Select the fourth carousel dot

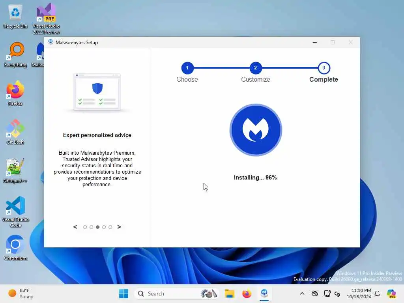pos(104,227)
